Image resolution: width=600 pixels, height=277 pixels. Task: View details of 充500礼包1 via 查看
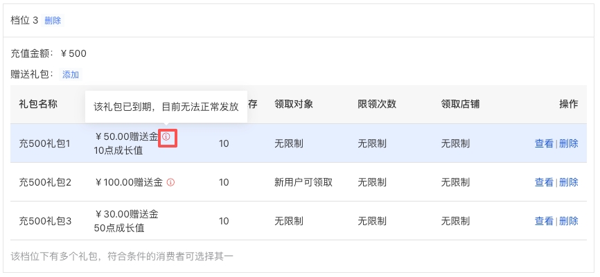tap(544, 144)
